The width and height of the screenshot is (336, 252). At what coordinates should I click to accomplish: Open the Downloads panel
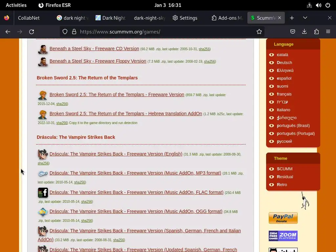304,32
